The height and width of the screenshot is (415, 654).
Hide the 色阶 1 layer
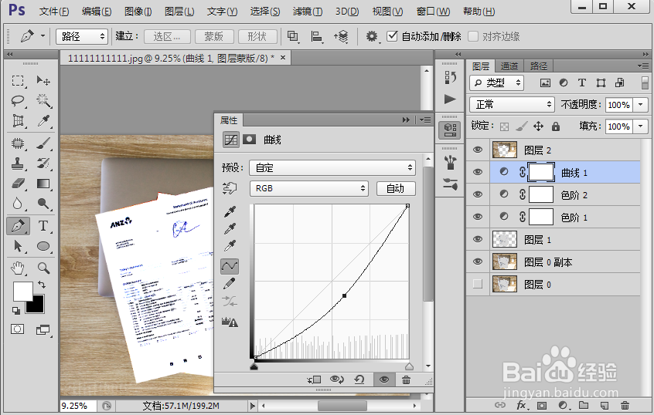478,217
